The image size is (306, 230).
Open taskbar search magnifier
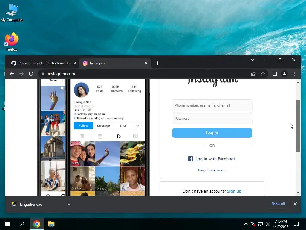coord(22,224)
